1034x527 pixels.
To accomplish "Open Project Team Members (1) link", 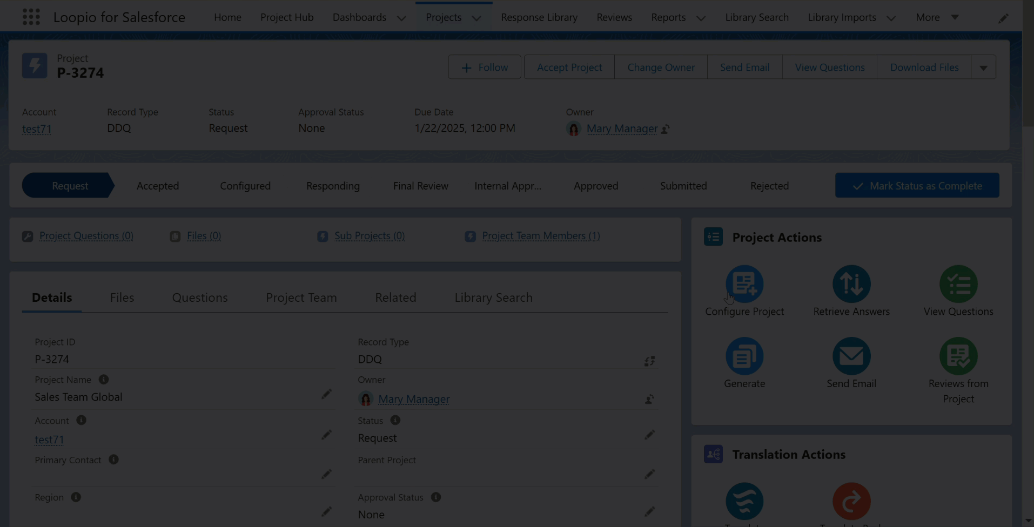I will [541, 236].
